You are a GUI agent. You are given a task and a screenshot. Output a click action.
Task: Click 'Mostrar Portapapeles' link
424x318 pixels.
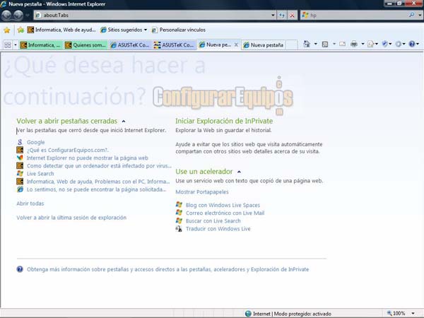202,192
